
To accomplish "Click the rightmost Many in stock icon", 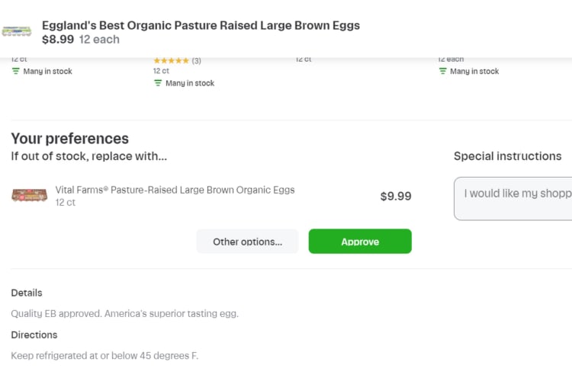I will [442, 71].
